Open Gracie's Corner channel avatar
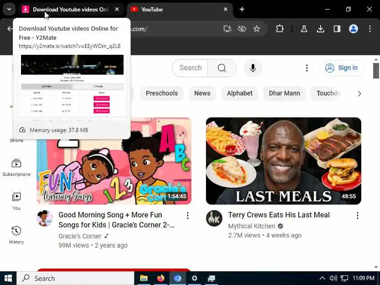Viewport: 380px width, 285px height. (45, 218)
